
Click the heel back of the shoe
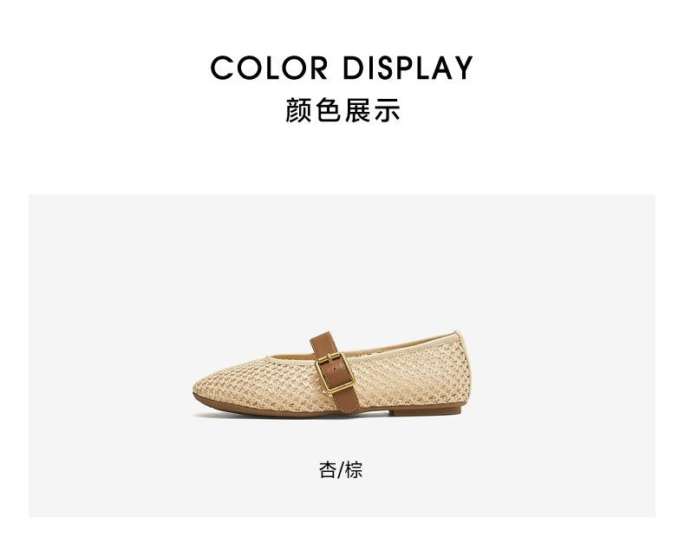(463, 371)
